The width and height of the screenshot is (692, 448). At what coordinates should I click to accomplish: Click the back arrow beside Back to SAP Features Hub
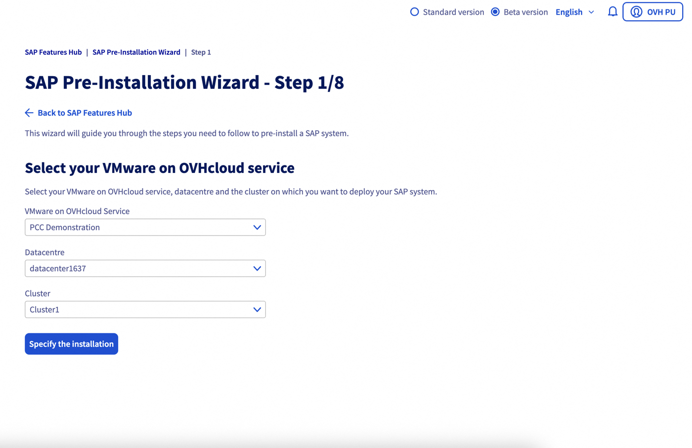(29, 113)
